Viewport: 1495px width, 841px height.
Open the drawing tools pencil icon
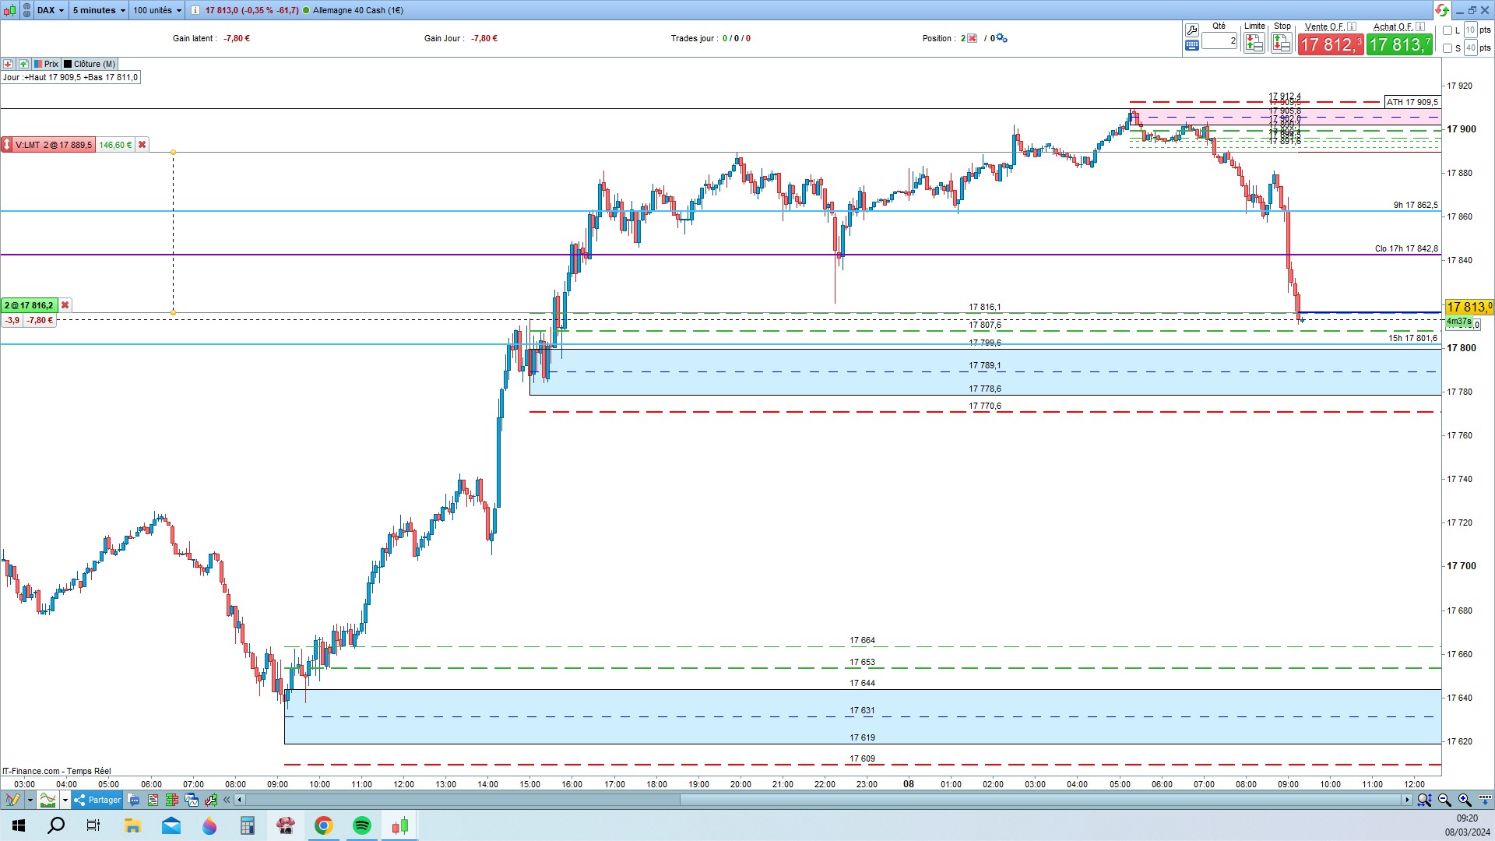[13, 800]
